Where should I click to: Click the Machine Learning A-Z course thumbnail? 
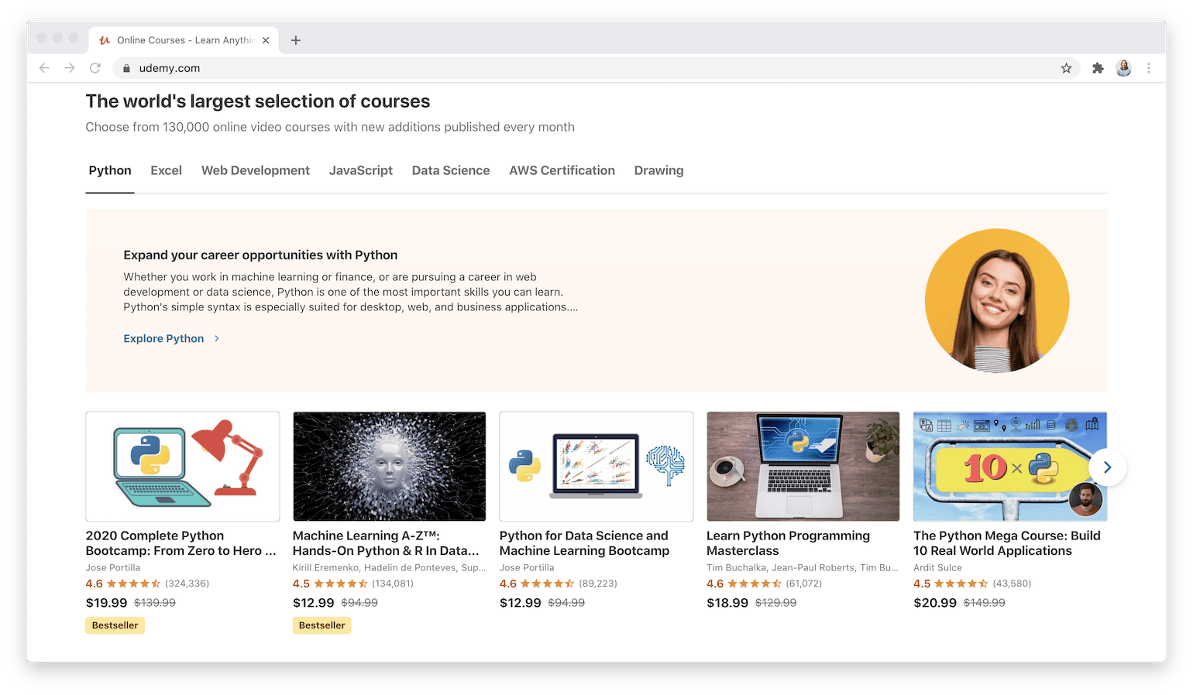click(389, 466)
